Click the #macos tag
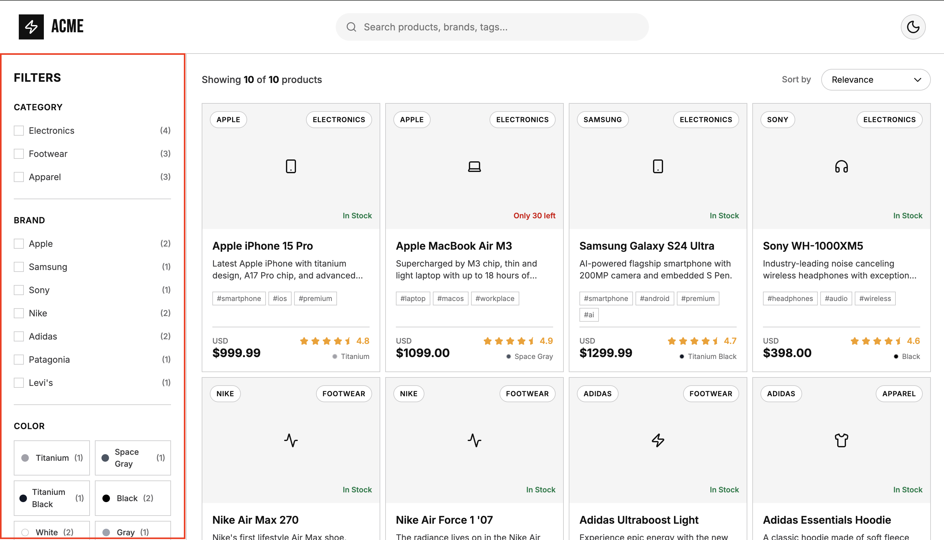 click(450, 299)
